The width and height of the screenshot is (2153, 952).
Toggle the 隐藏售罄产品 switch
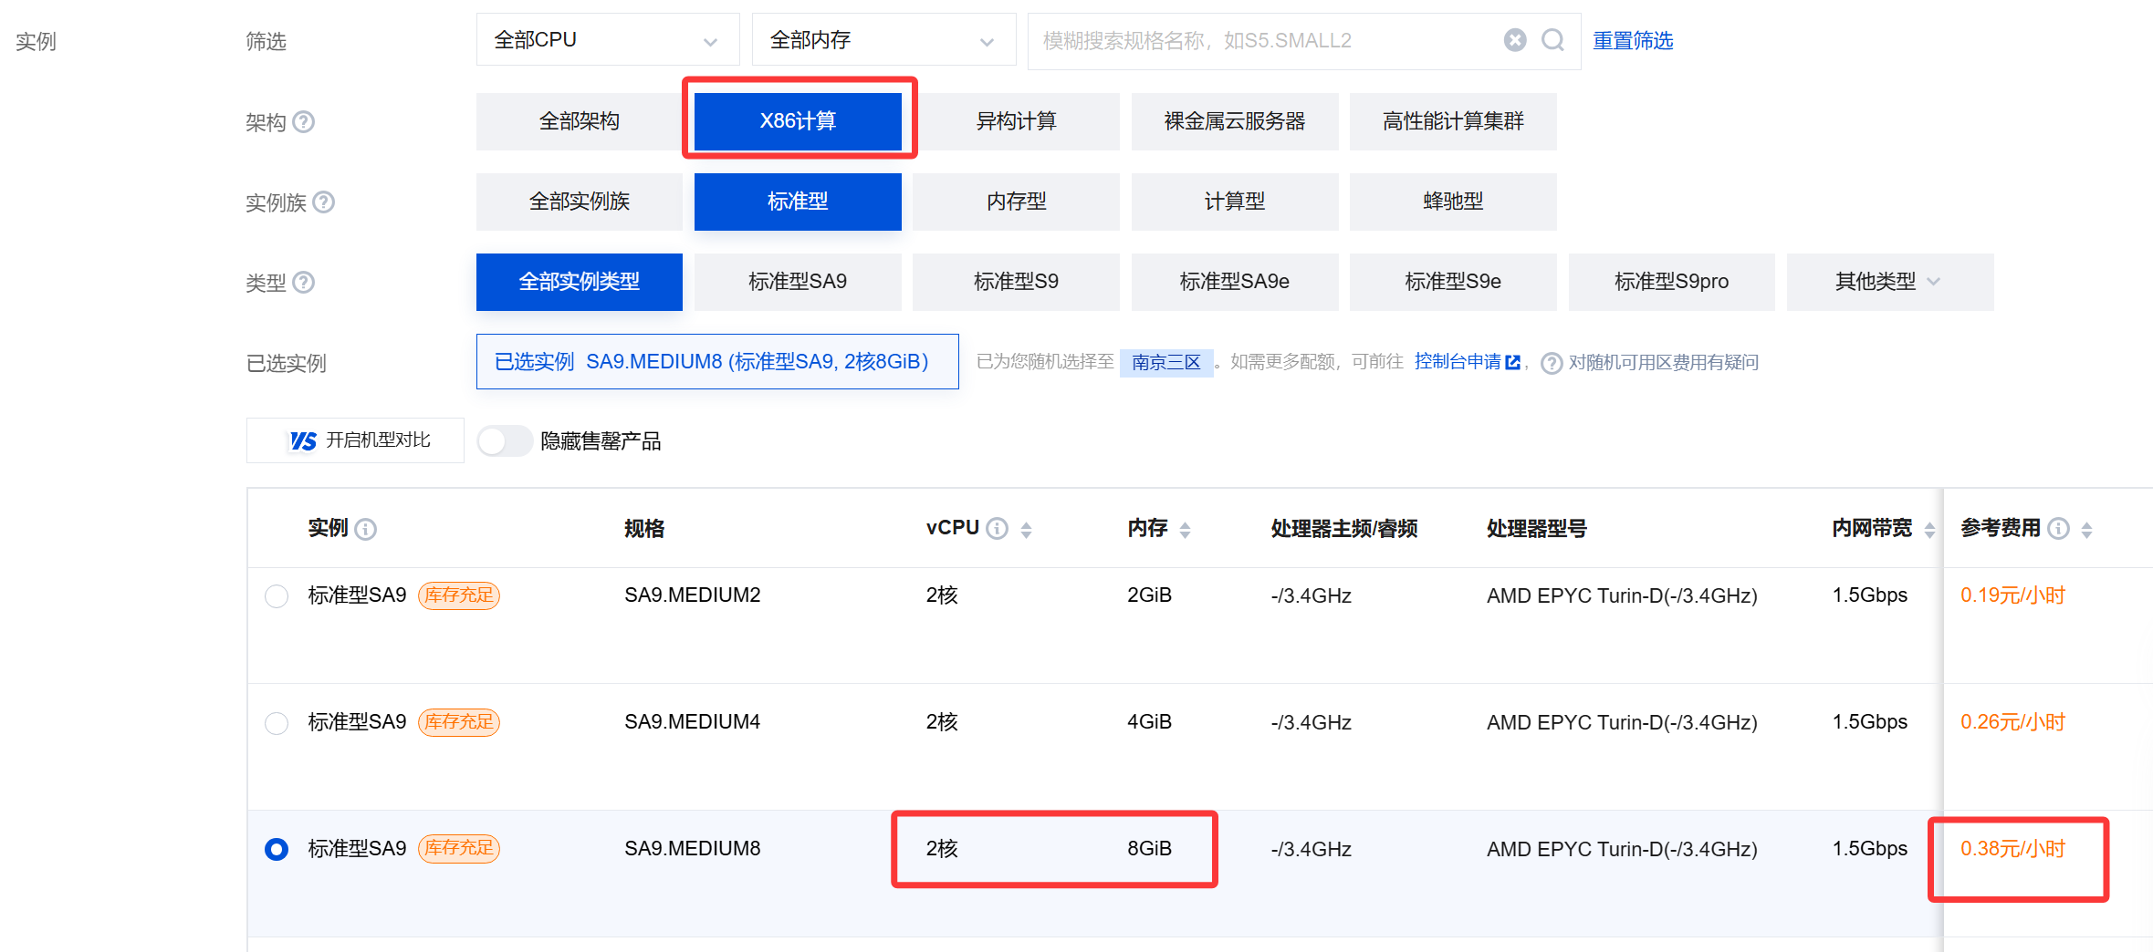point(504,441)
